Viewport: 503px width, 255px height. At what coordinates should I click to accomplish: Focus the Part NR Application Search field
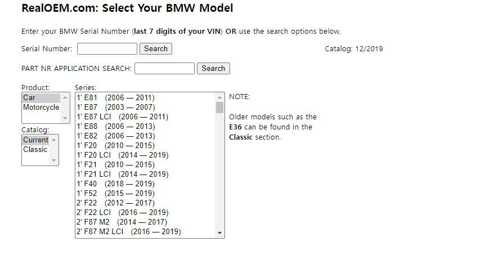click(164, 68)
